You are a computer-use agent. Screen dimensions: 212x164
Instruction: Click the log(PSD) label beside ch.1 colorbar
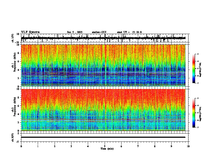(200, 70)
